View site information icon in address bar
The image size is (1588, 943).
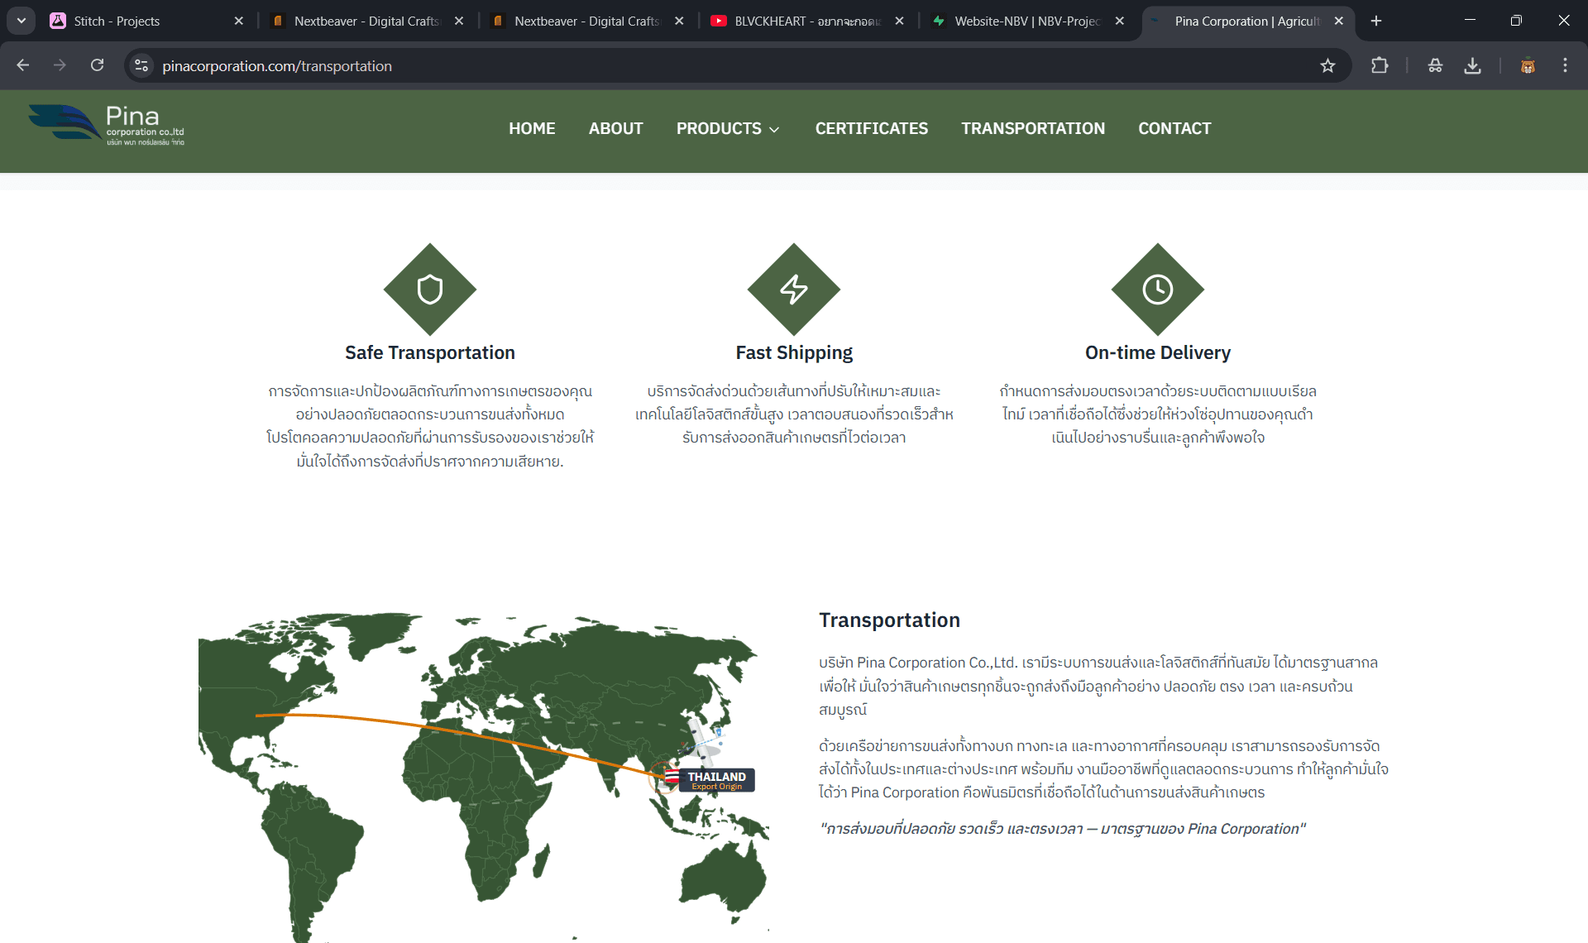141,65
